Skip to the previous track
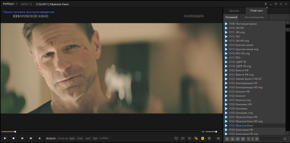Viewport: 290px width, 143px height. (x=22, y=138)
